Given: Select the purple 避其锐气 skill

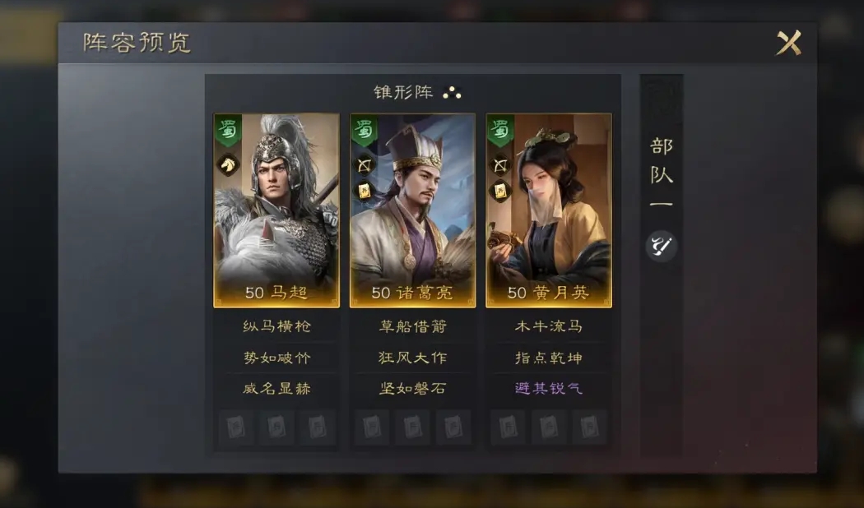Looking at the screenshot, I should pos(549,388).
